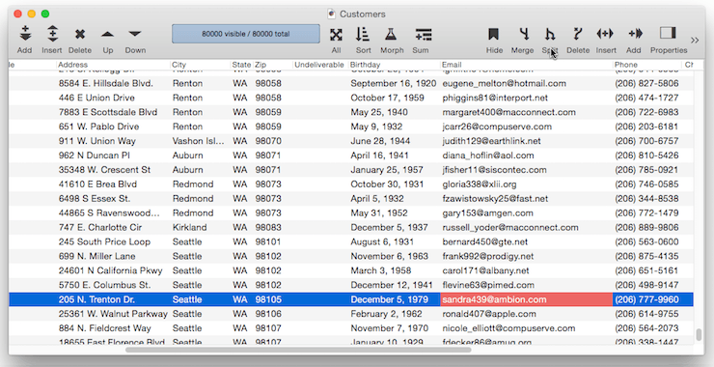Click birthday October 17, 1959
Viewport: 714px width, 367px height.
tap(387, 98)
